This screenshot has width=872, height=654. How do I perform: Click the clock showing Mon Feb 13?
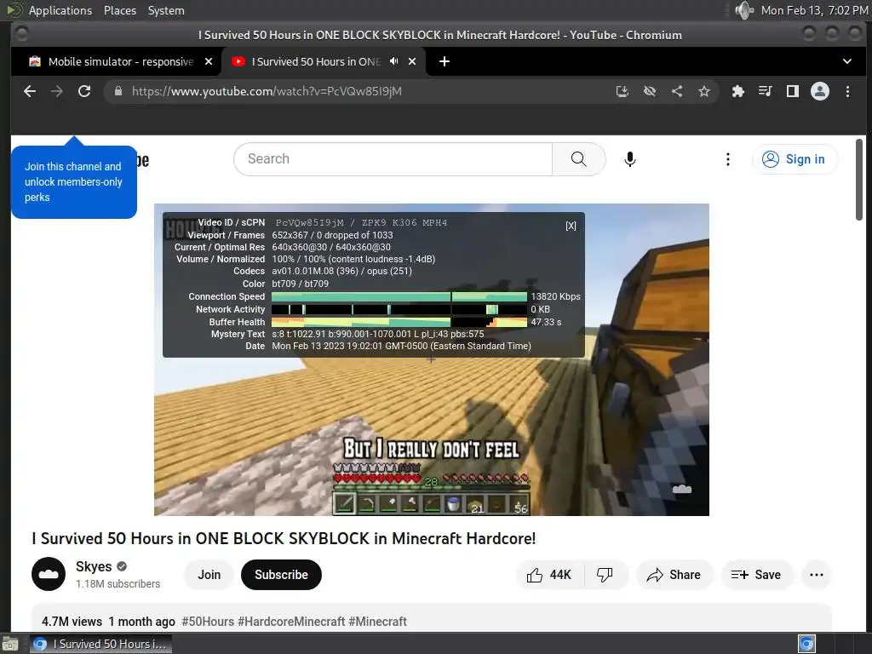tap(814, 10)
